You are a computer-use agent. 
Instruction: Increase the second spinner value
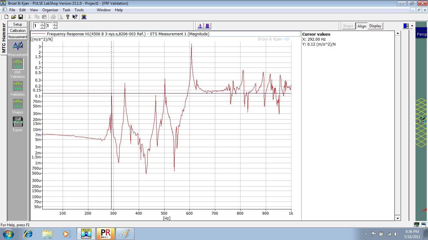pos(55,24)
